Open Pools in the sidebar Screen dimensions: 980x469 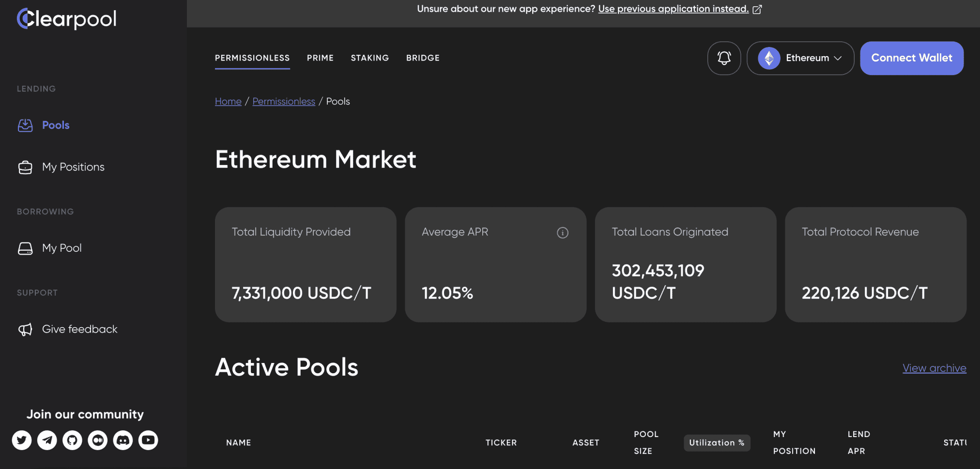coord(56,125)
